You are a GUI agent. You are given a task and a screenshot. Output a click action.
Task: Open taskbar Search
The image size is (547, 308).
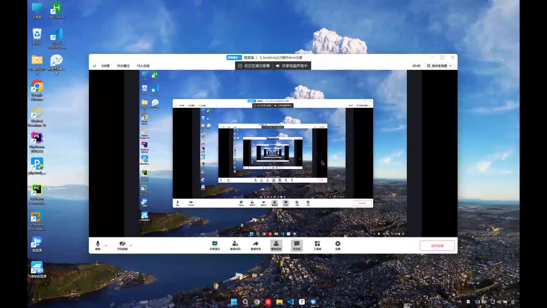245,302
